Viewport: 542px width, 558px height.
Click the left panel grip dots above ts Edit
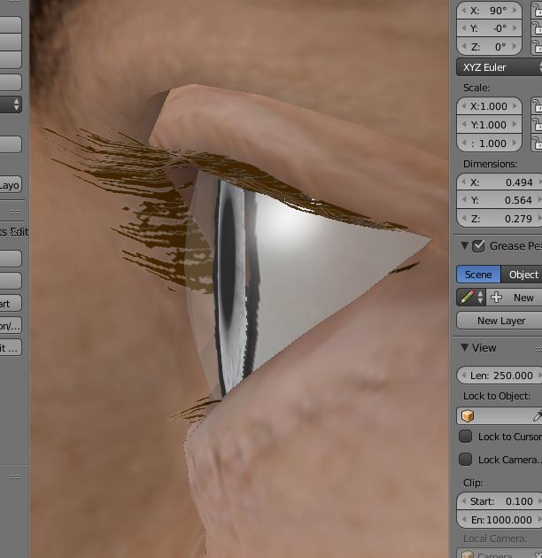pyautogui.click(x=14, y=212)
